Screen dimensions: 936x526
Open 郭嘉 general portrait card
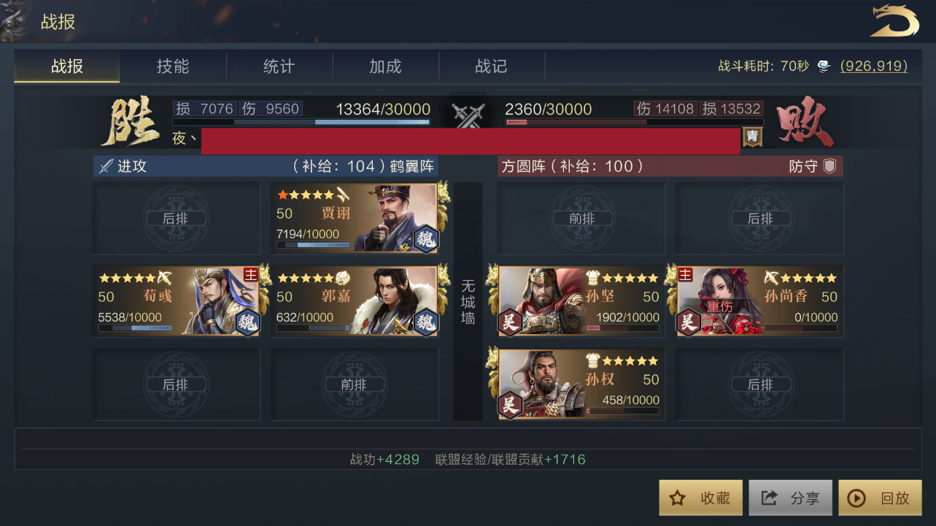coord(356,301)
